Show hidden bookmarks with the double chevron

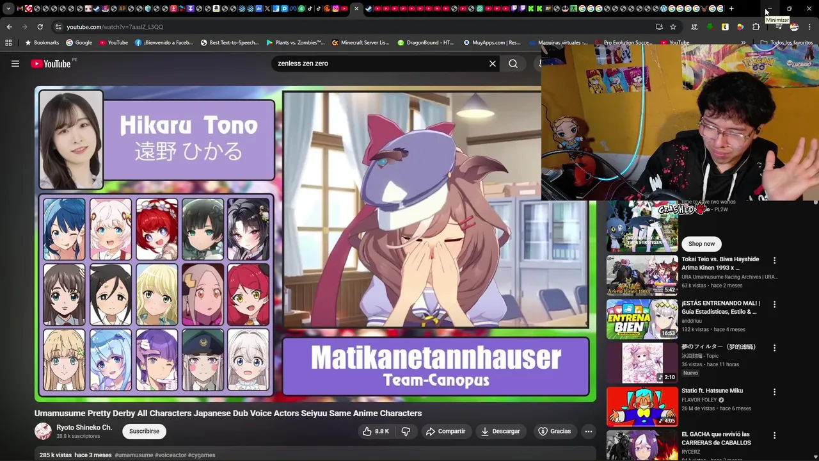(743, 43)
